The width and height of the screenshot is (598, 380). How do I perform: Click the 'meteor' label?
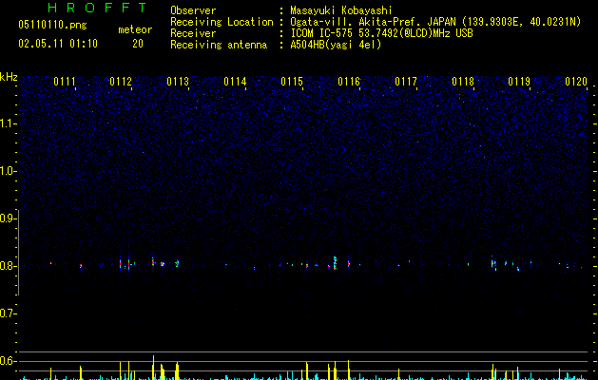coord(135,29)
